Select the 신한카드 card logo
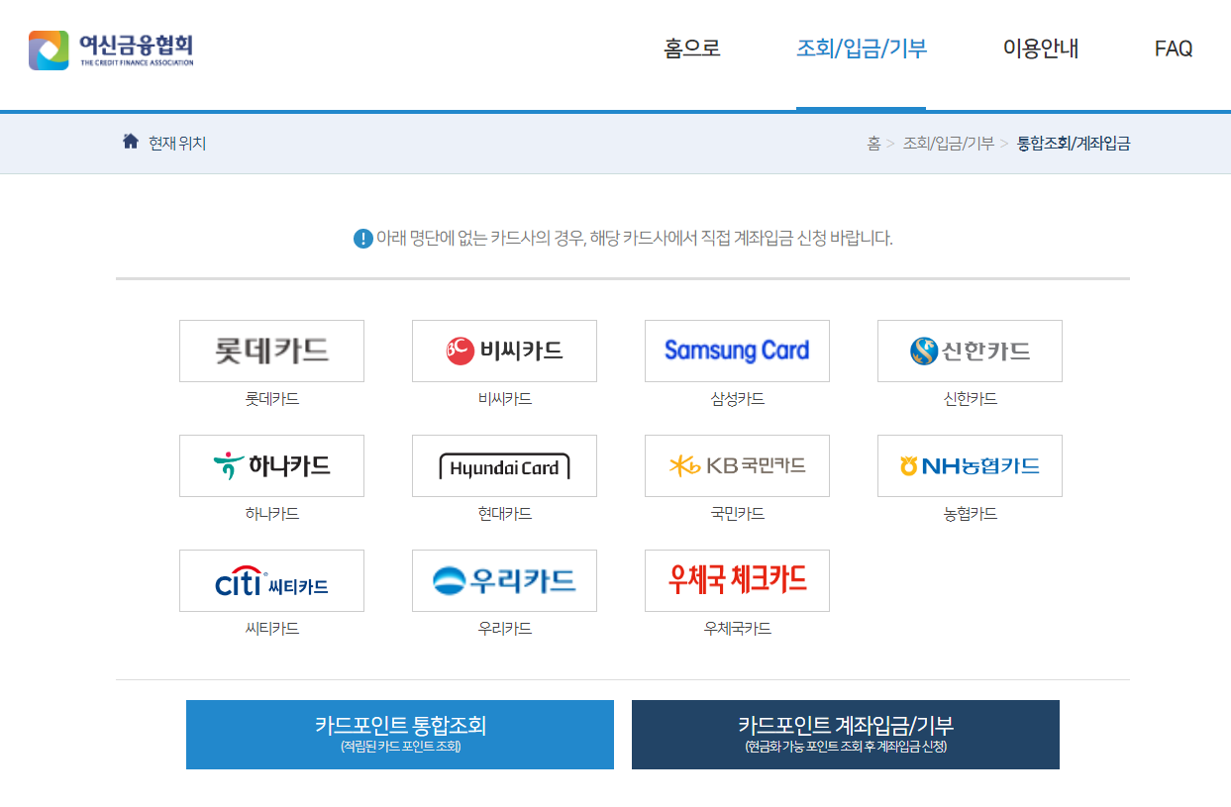Image resolution: width=1231 pixels, height=807 pixels. point(969,351)
